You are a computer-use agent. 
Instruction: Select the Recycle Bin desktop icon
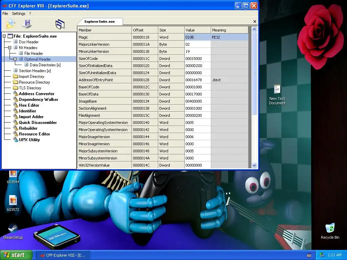(330, 231)
